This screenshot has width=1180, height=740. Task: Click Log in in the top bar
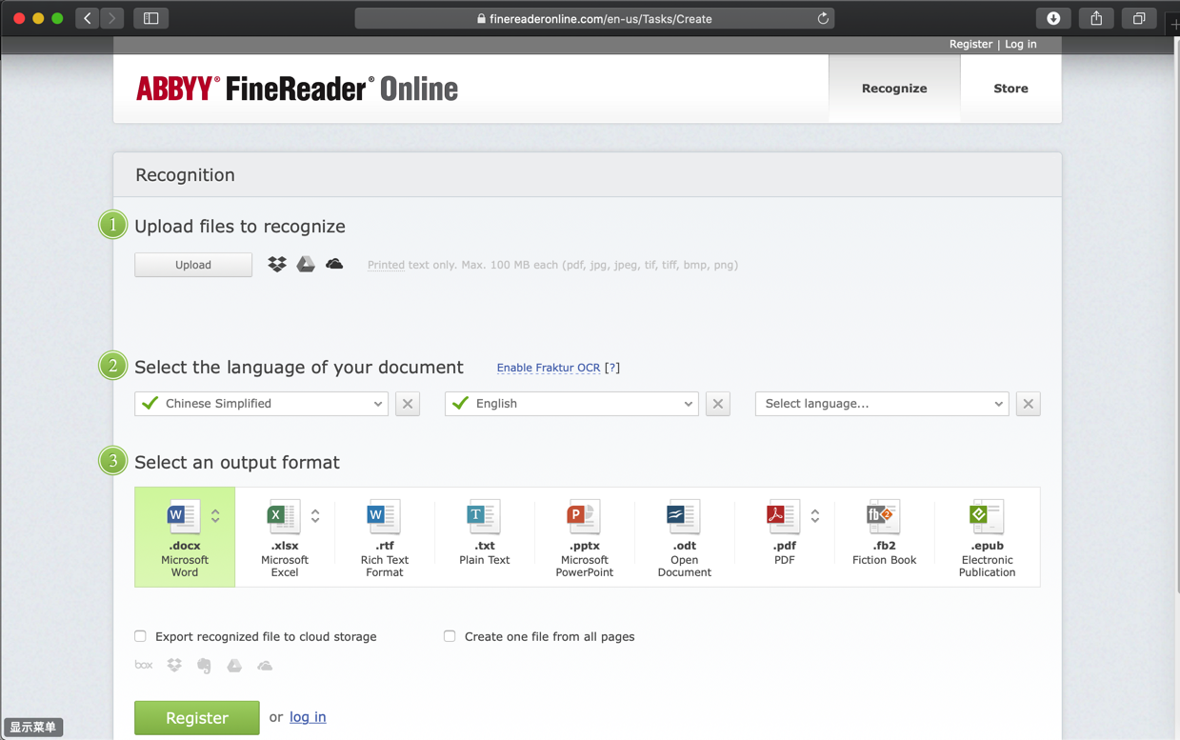click(1021, 44)
